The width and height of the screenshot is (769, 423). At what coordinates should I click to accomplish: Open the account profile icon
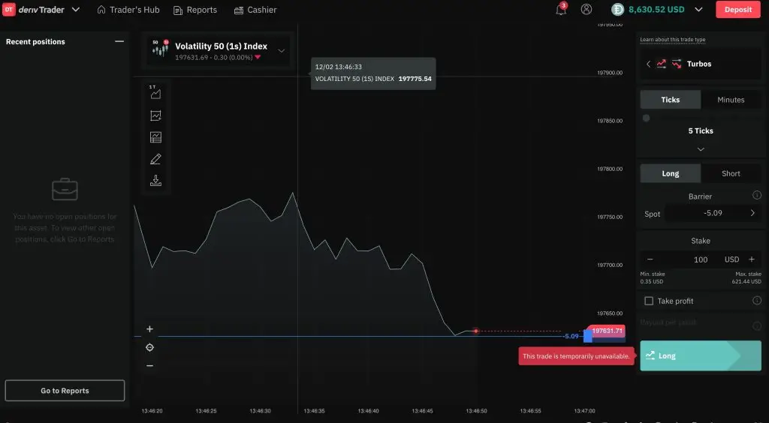[x=586, y=9]
